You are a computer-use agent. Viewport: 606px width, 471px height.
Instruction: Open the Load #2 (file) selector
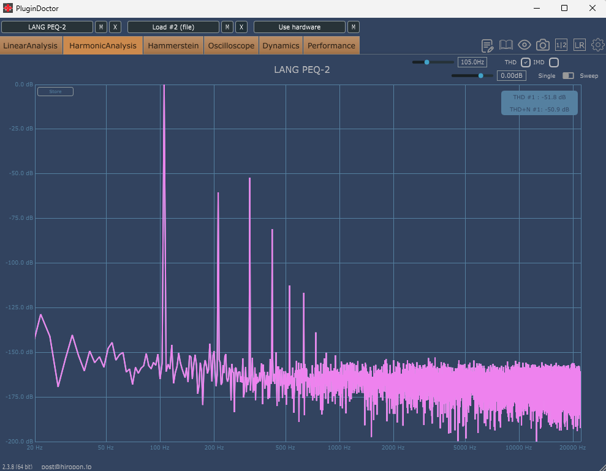173,27
